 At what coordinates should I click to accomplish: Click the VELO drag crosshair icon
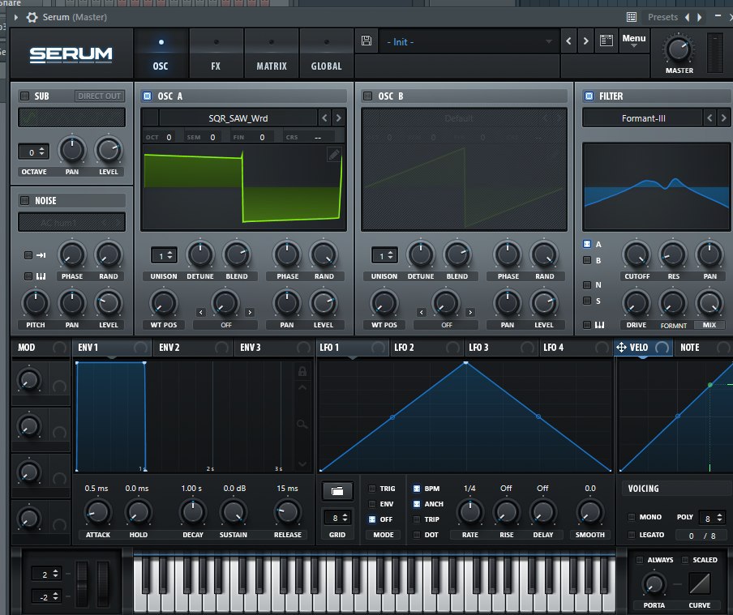click(x=621, y=348)
